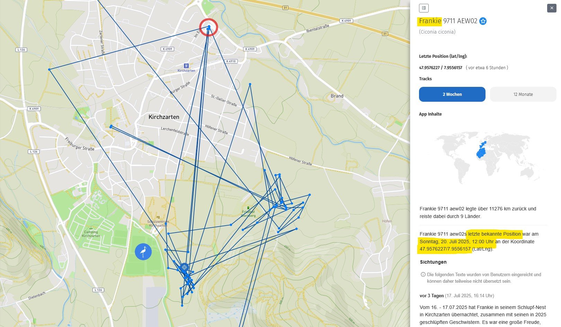
Task: Click the last position coordinates 47.9576227 / 7.9556157
Action: (x=440, y=68)
